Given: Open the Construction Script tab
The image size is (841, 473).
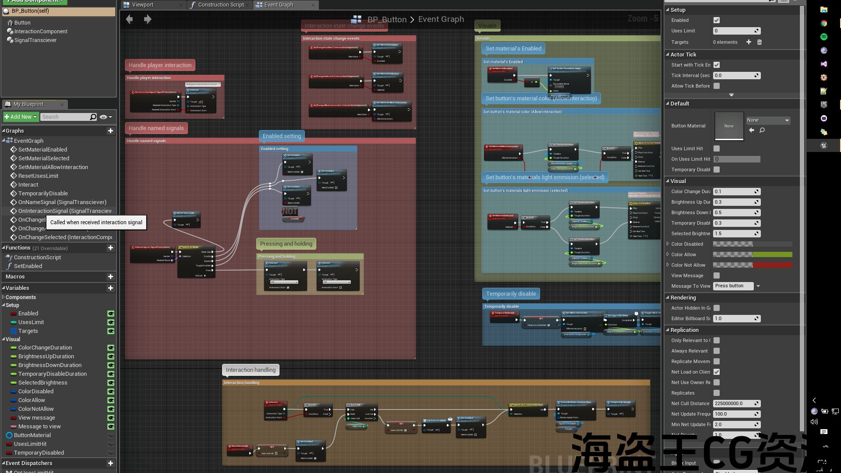Looking at the screenshot, I should [220, 5].
